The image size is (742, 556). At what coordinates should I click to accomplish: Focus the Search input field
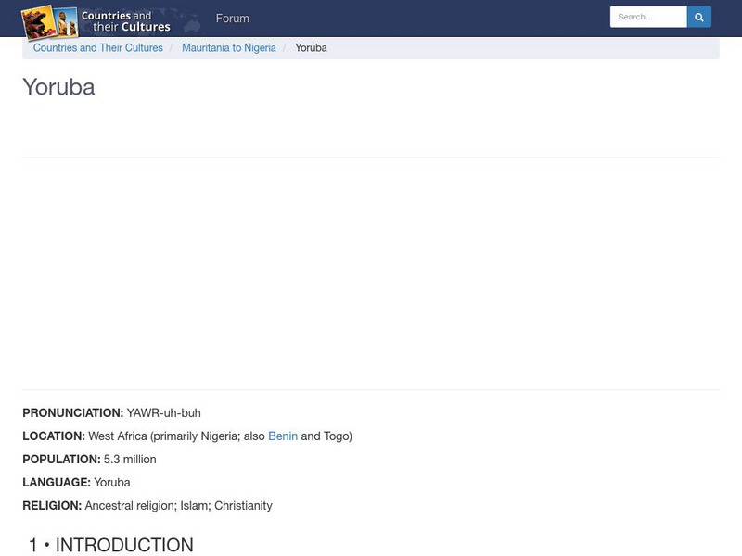(648, 17)
